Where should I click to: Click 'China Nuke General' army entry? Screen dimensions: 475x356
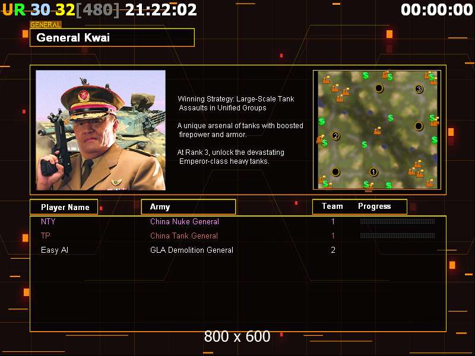point(185,221)
